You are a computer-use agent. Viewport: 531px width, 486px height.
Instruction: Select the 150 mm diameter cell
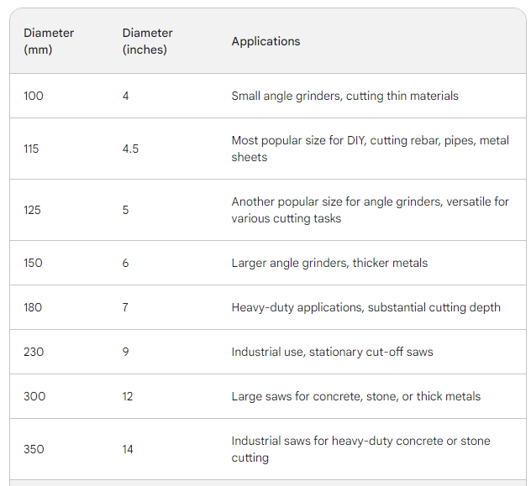pyautogui.click(x=34, y=263)
